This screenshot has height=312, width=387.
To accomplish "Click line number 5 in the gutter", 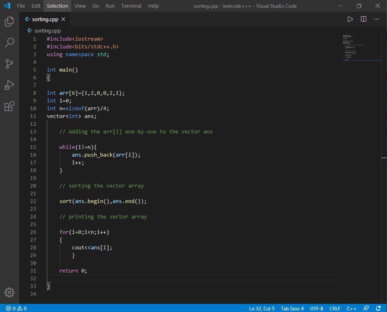I will (x=35, y=70).
